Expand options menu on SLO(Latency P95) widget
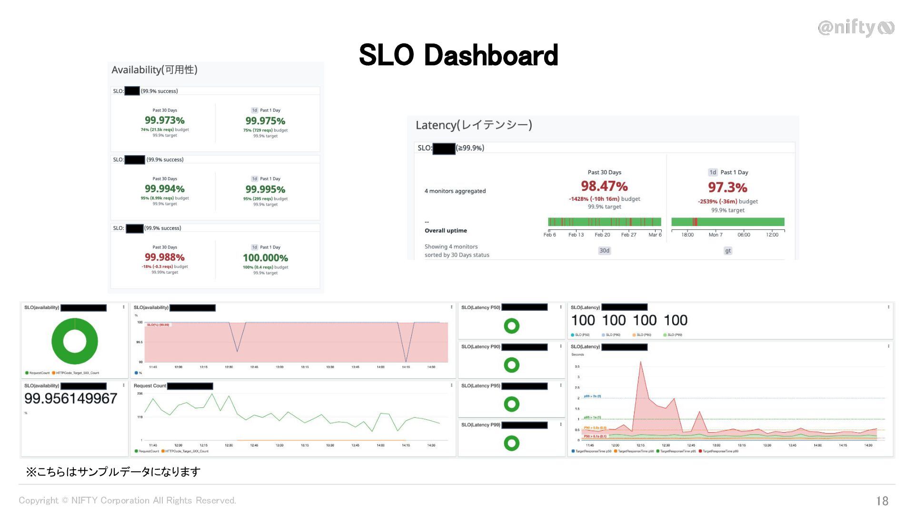 (561, 385)
